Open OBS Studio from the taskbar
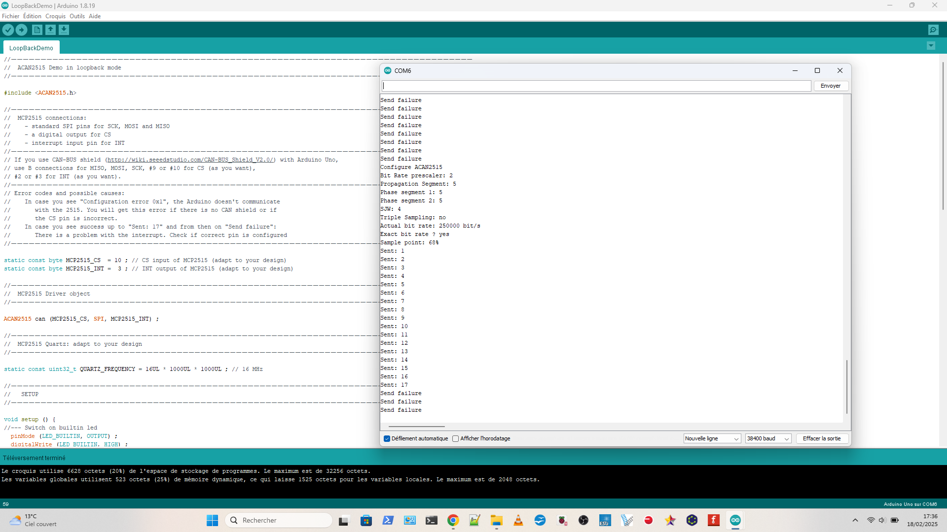The width and height of the screenshot is (947, 532). (583, 520)
